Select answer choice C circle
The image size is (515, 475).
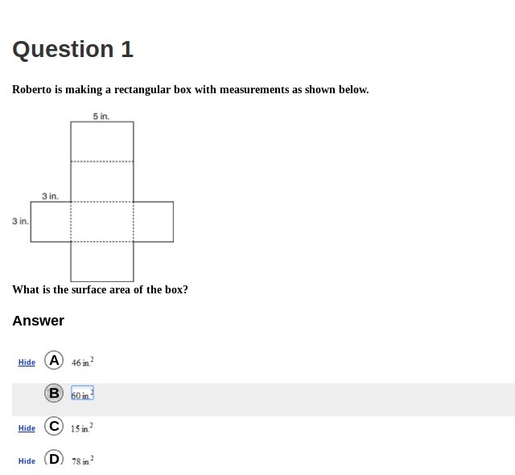tap(54, 426)
